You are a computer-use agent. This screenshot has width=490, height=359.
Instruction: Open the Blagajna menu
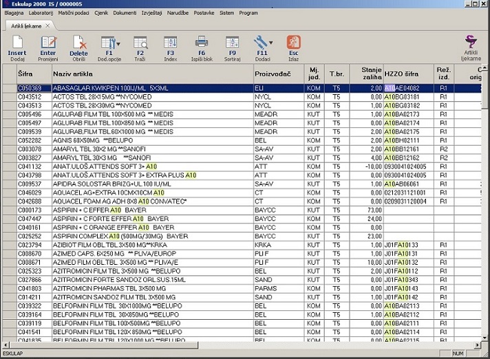(14, 13)
